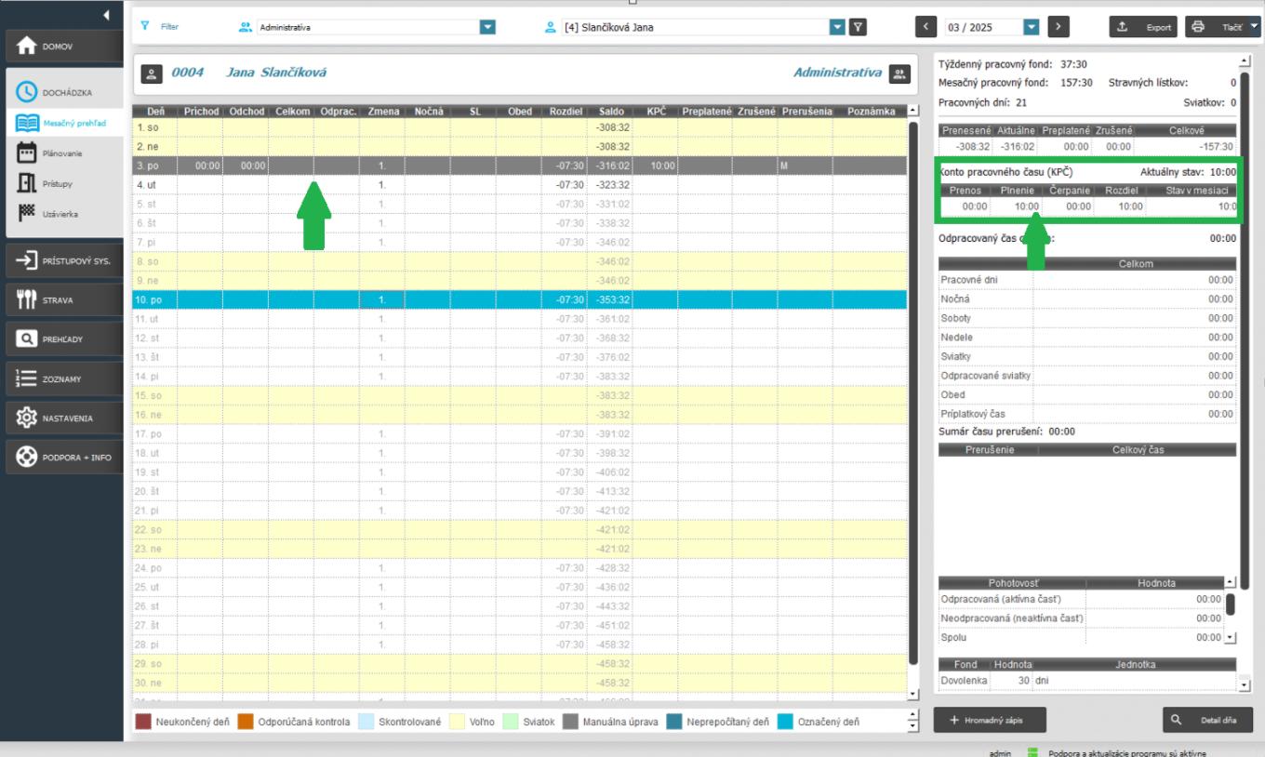Open Prístupy under Dochádzka

[56, 183]
